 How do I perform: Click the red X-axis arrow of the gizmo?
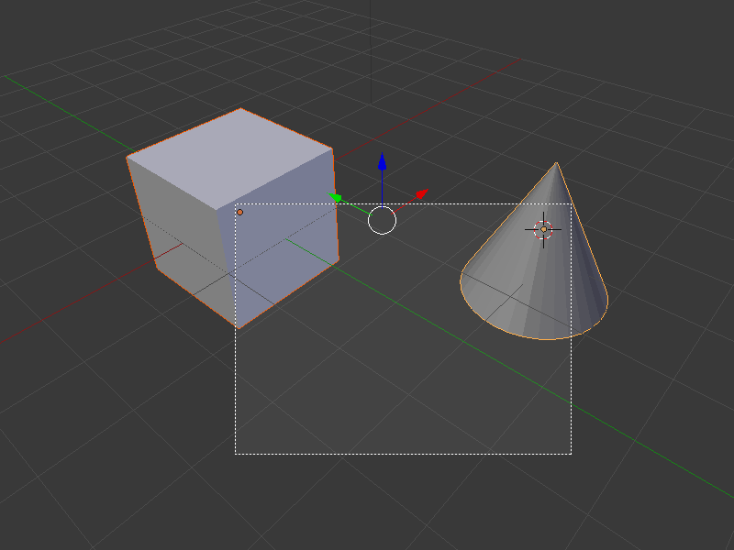(x=422, y=194)
